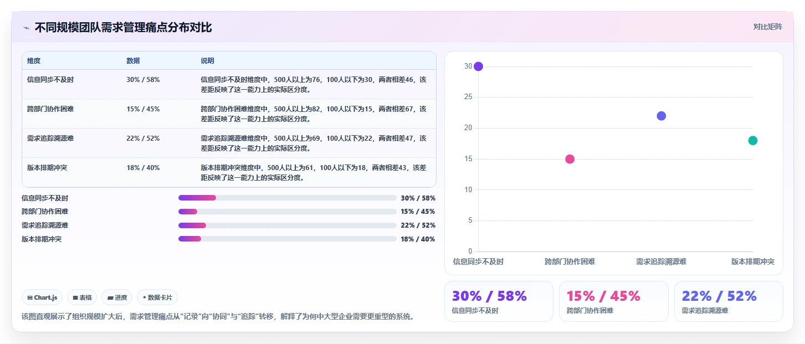Click y-axis tick label 25
This screenshot has width=805, height=344.
[x=468, y=97]
